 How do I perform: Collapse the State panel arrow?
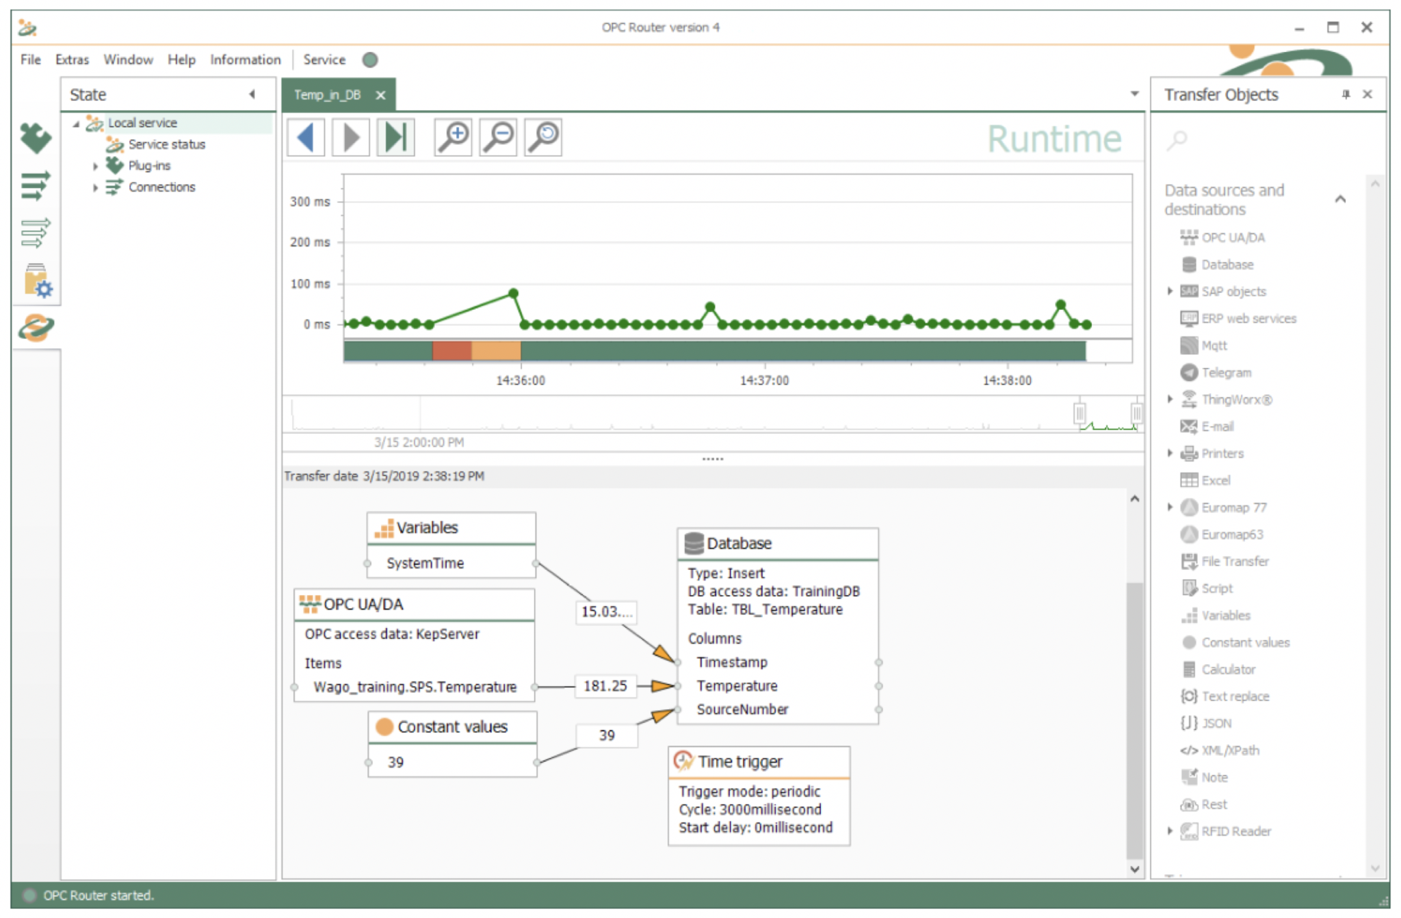click(252, 94)
